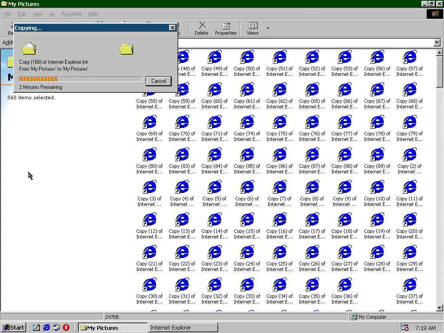
Task: Select Copy (12) of Internet Explorer shortcut
Action: click(x=150, y=226)
